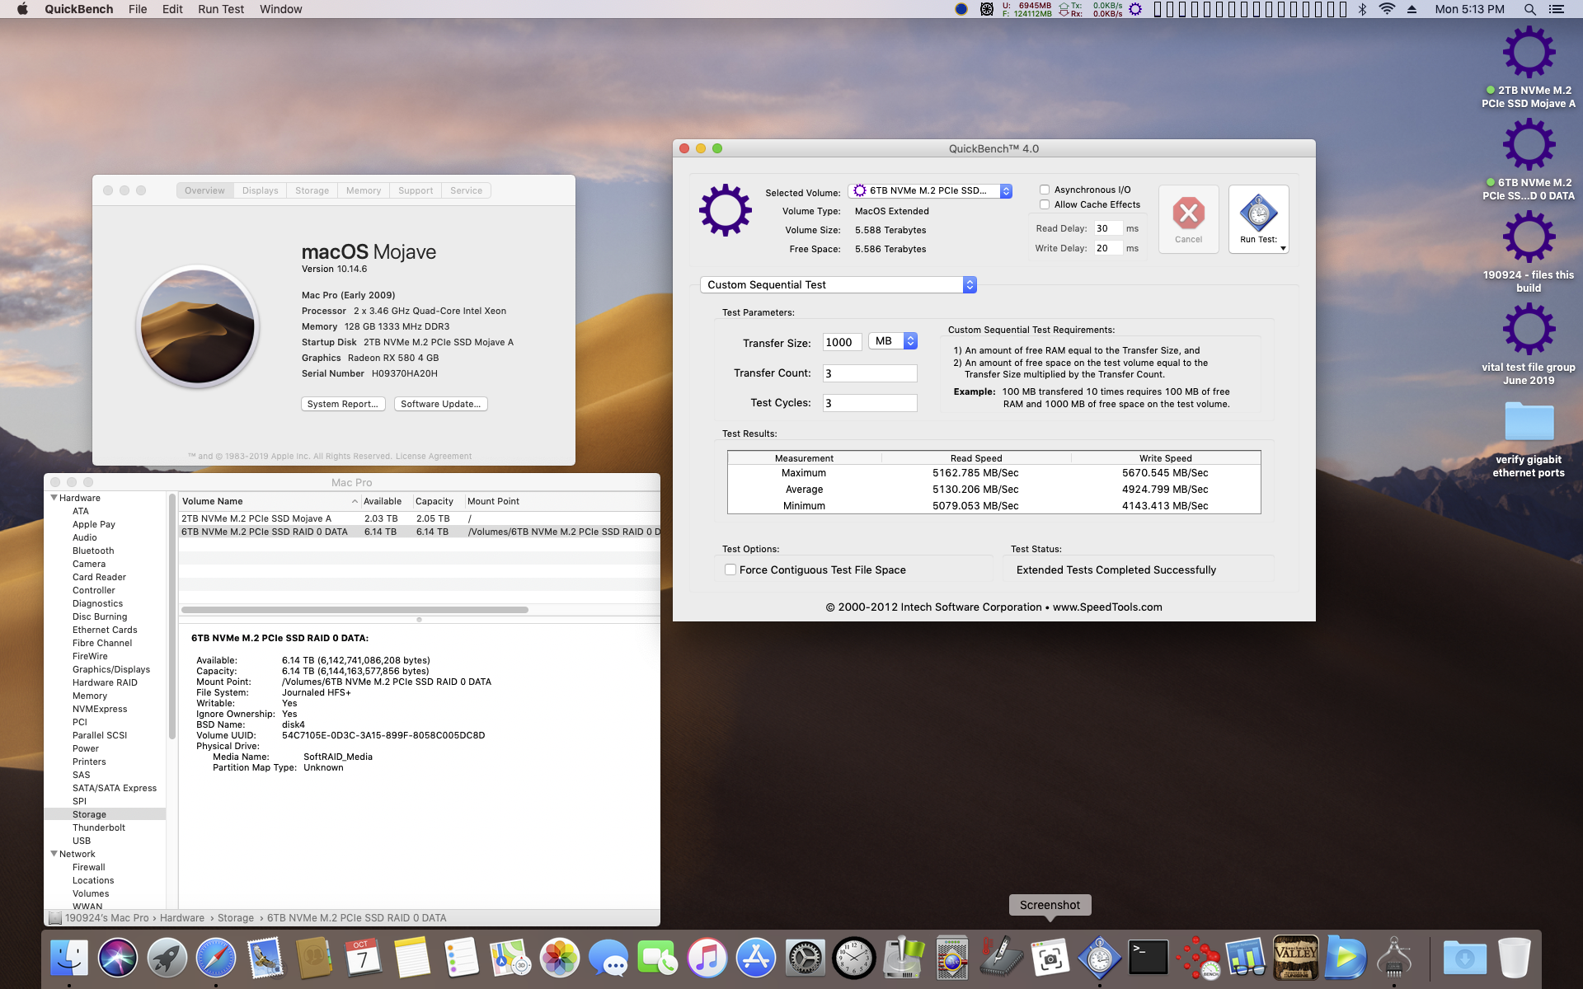Open the Trash in the dock
This screenshot has width=1583, height=989.
[1514, 959]
